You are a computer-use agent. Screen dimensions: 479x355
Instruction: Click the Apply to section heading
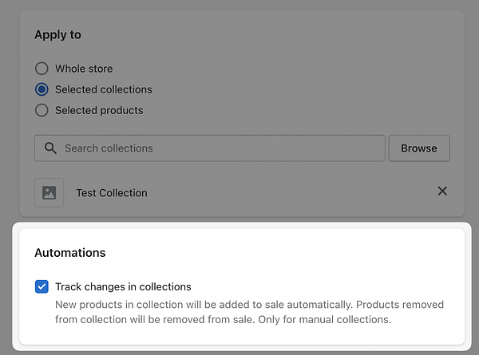pyautogui.click(x=57, y=35)
